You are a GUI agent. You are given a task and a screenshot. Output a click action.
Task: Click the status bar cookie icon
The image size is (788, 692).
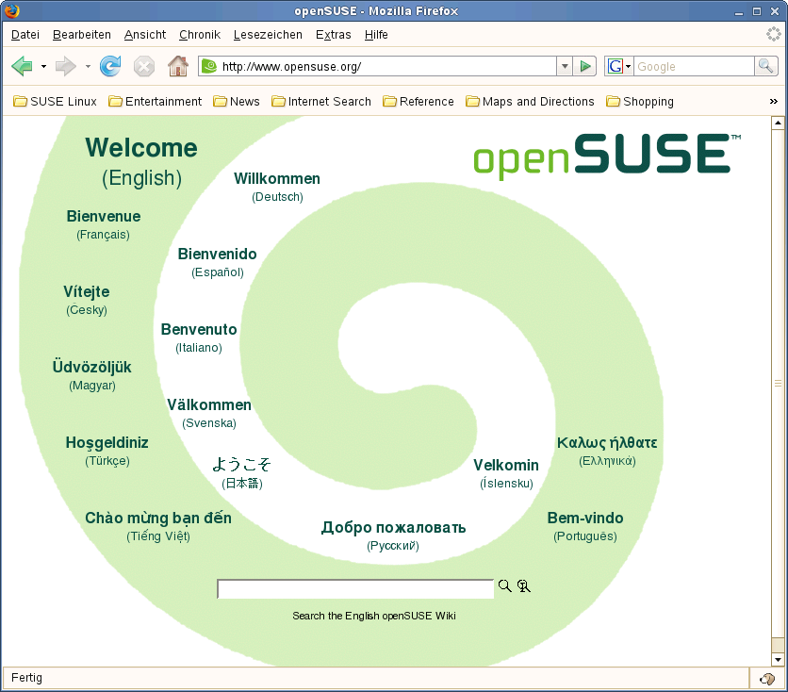(767, 679)
